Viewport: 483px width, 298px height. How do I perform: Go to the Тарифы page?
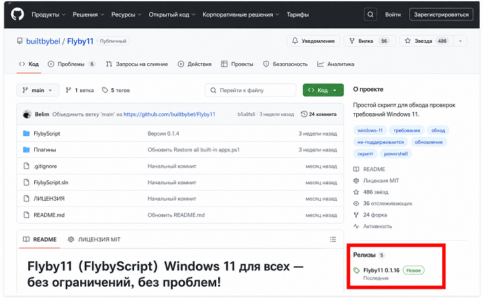(298, 14)
